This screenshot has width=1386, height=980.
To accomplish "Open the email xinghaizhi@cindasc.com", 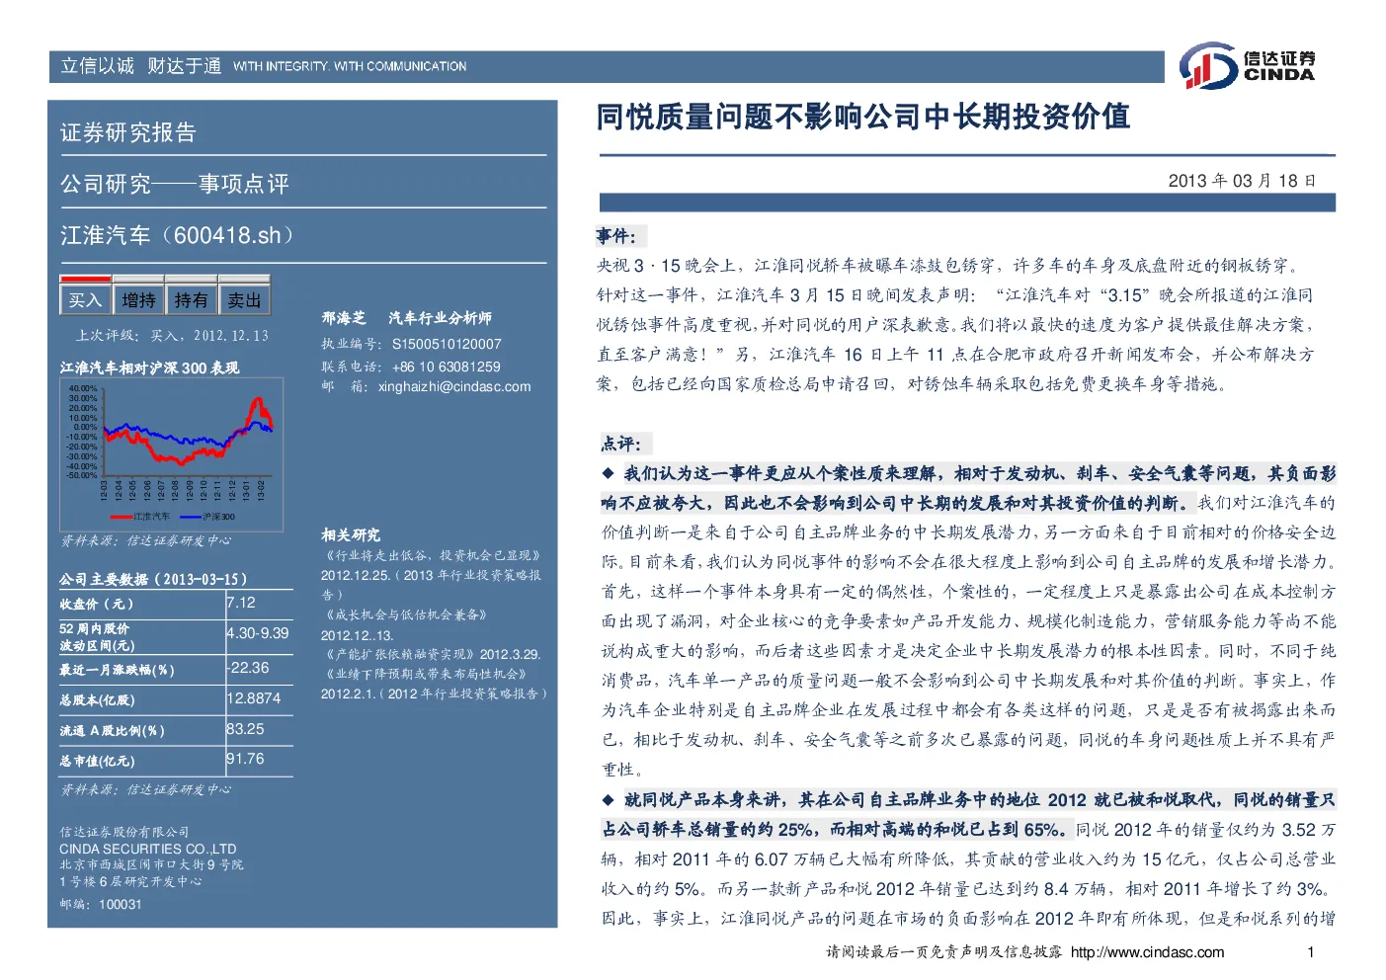I will pyautogui.click(x=454, y=386).
